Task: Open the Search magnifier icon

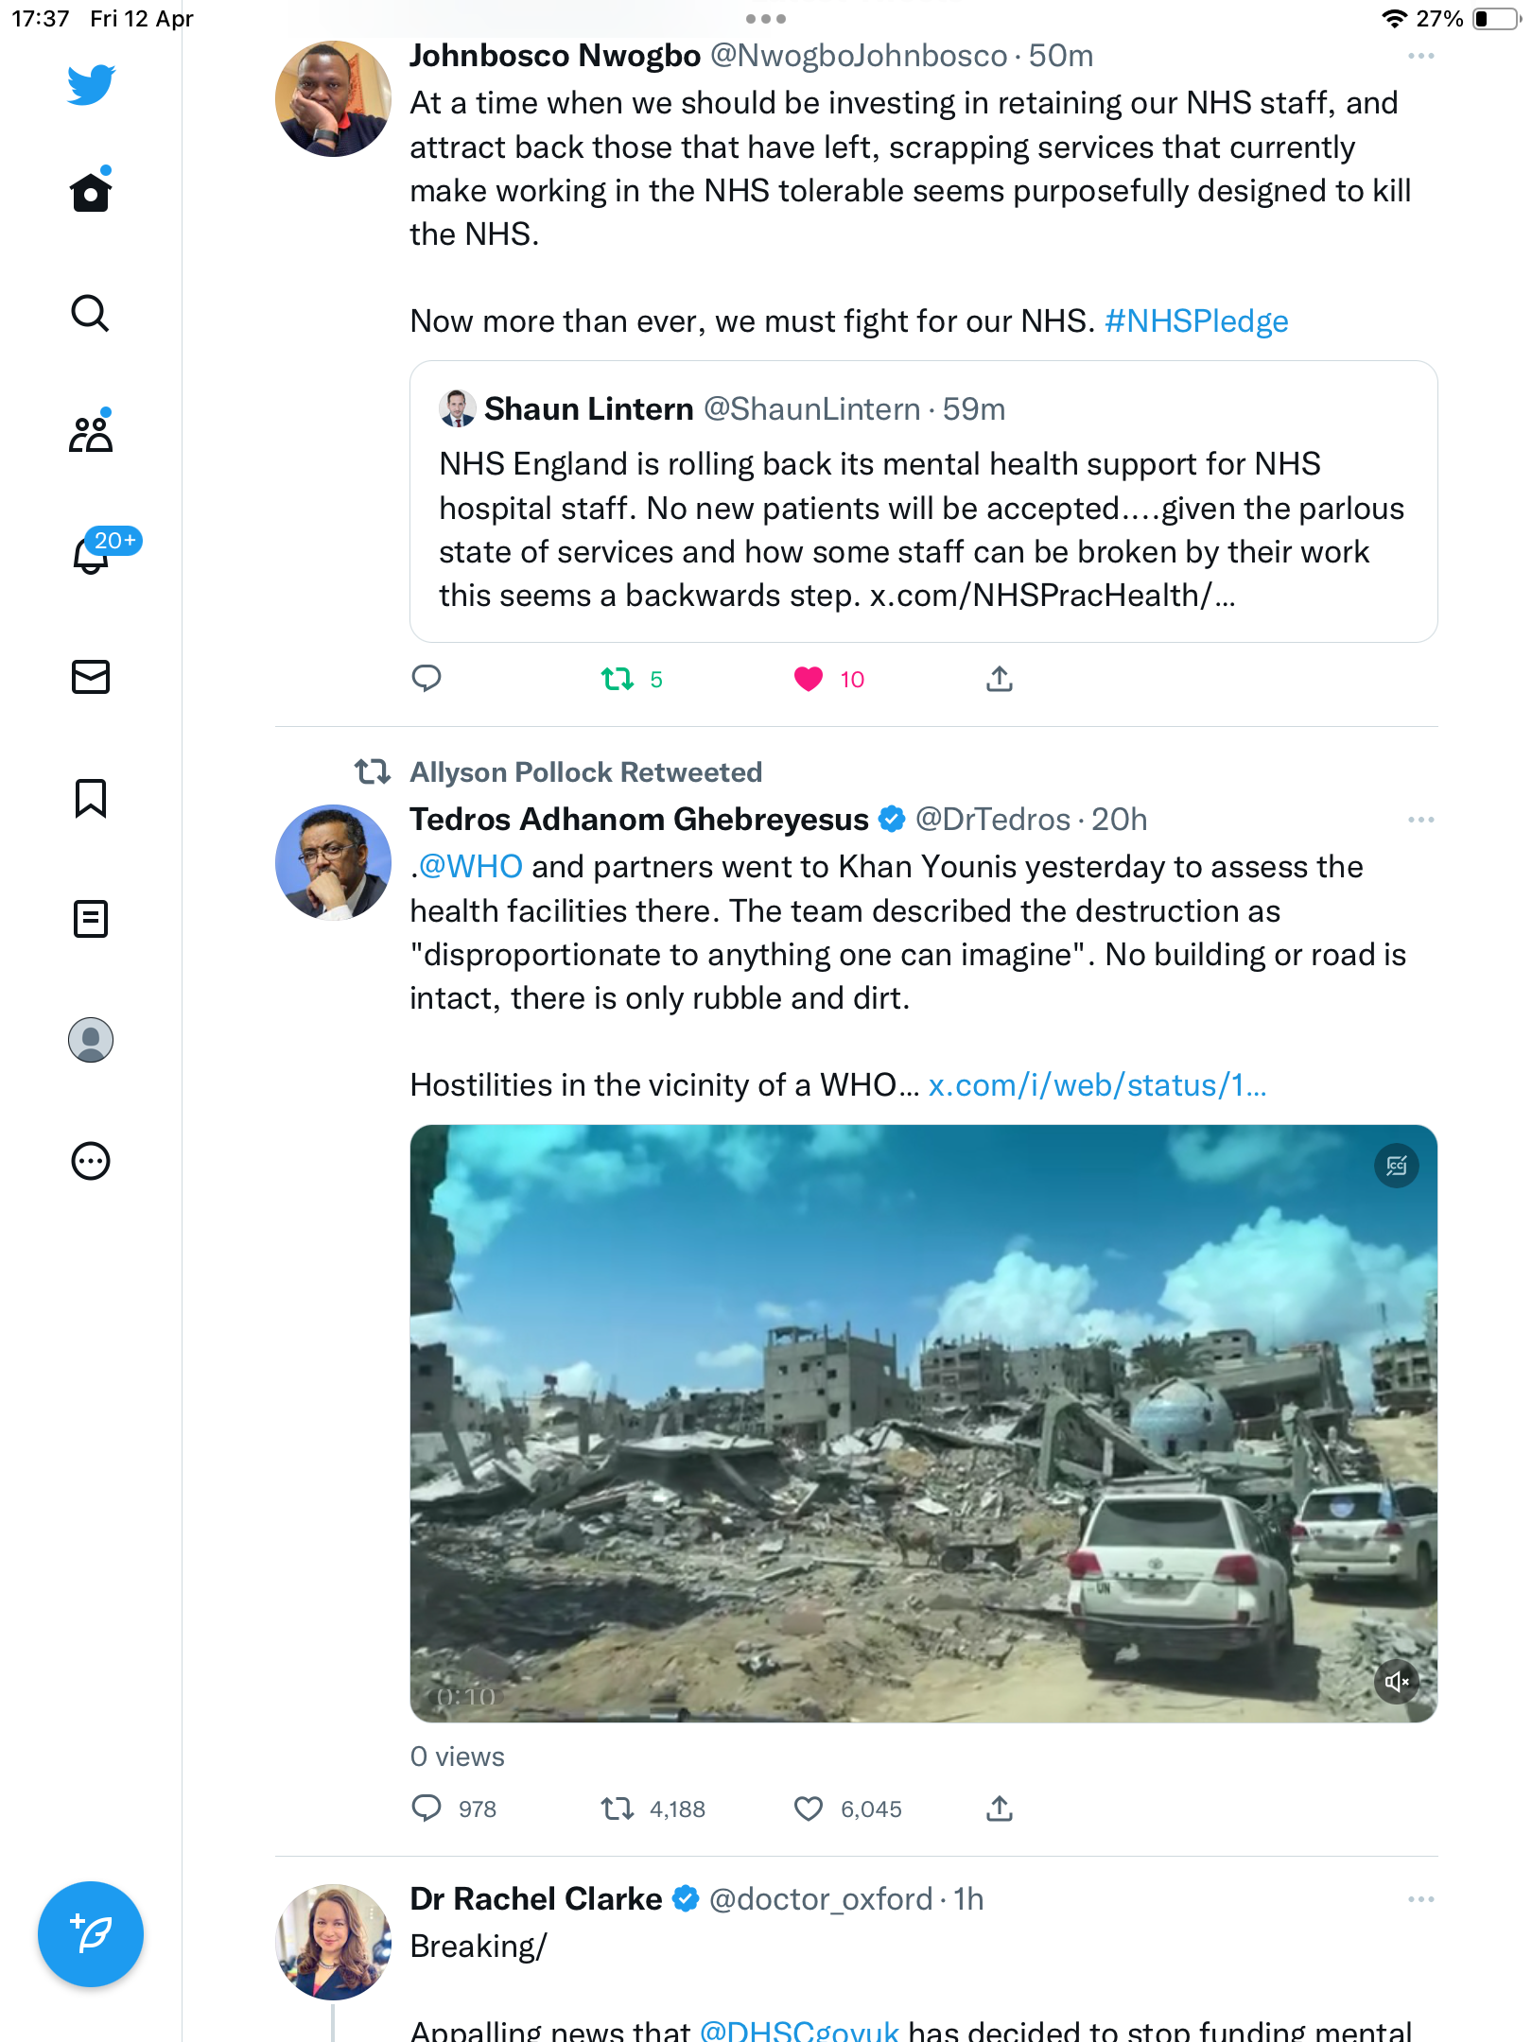Action: coord(91,313)
